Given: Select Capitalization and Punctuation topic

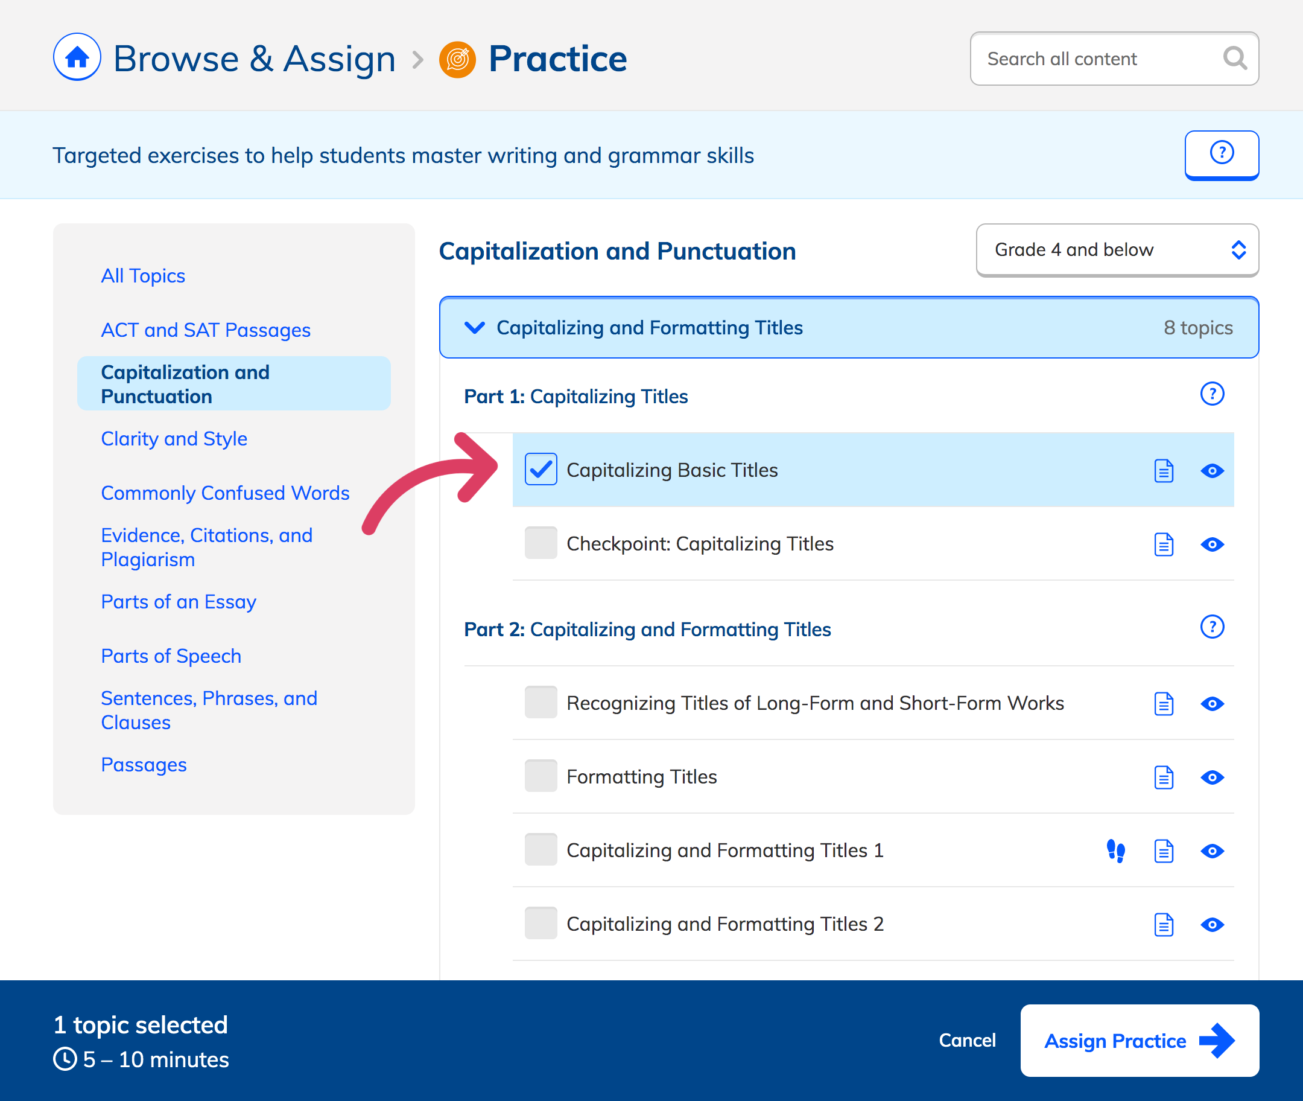Looking at the screenshot, I should click(x=234, y=384).
